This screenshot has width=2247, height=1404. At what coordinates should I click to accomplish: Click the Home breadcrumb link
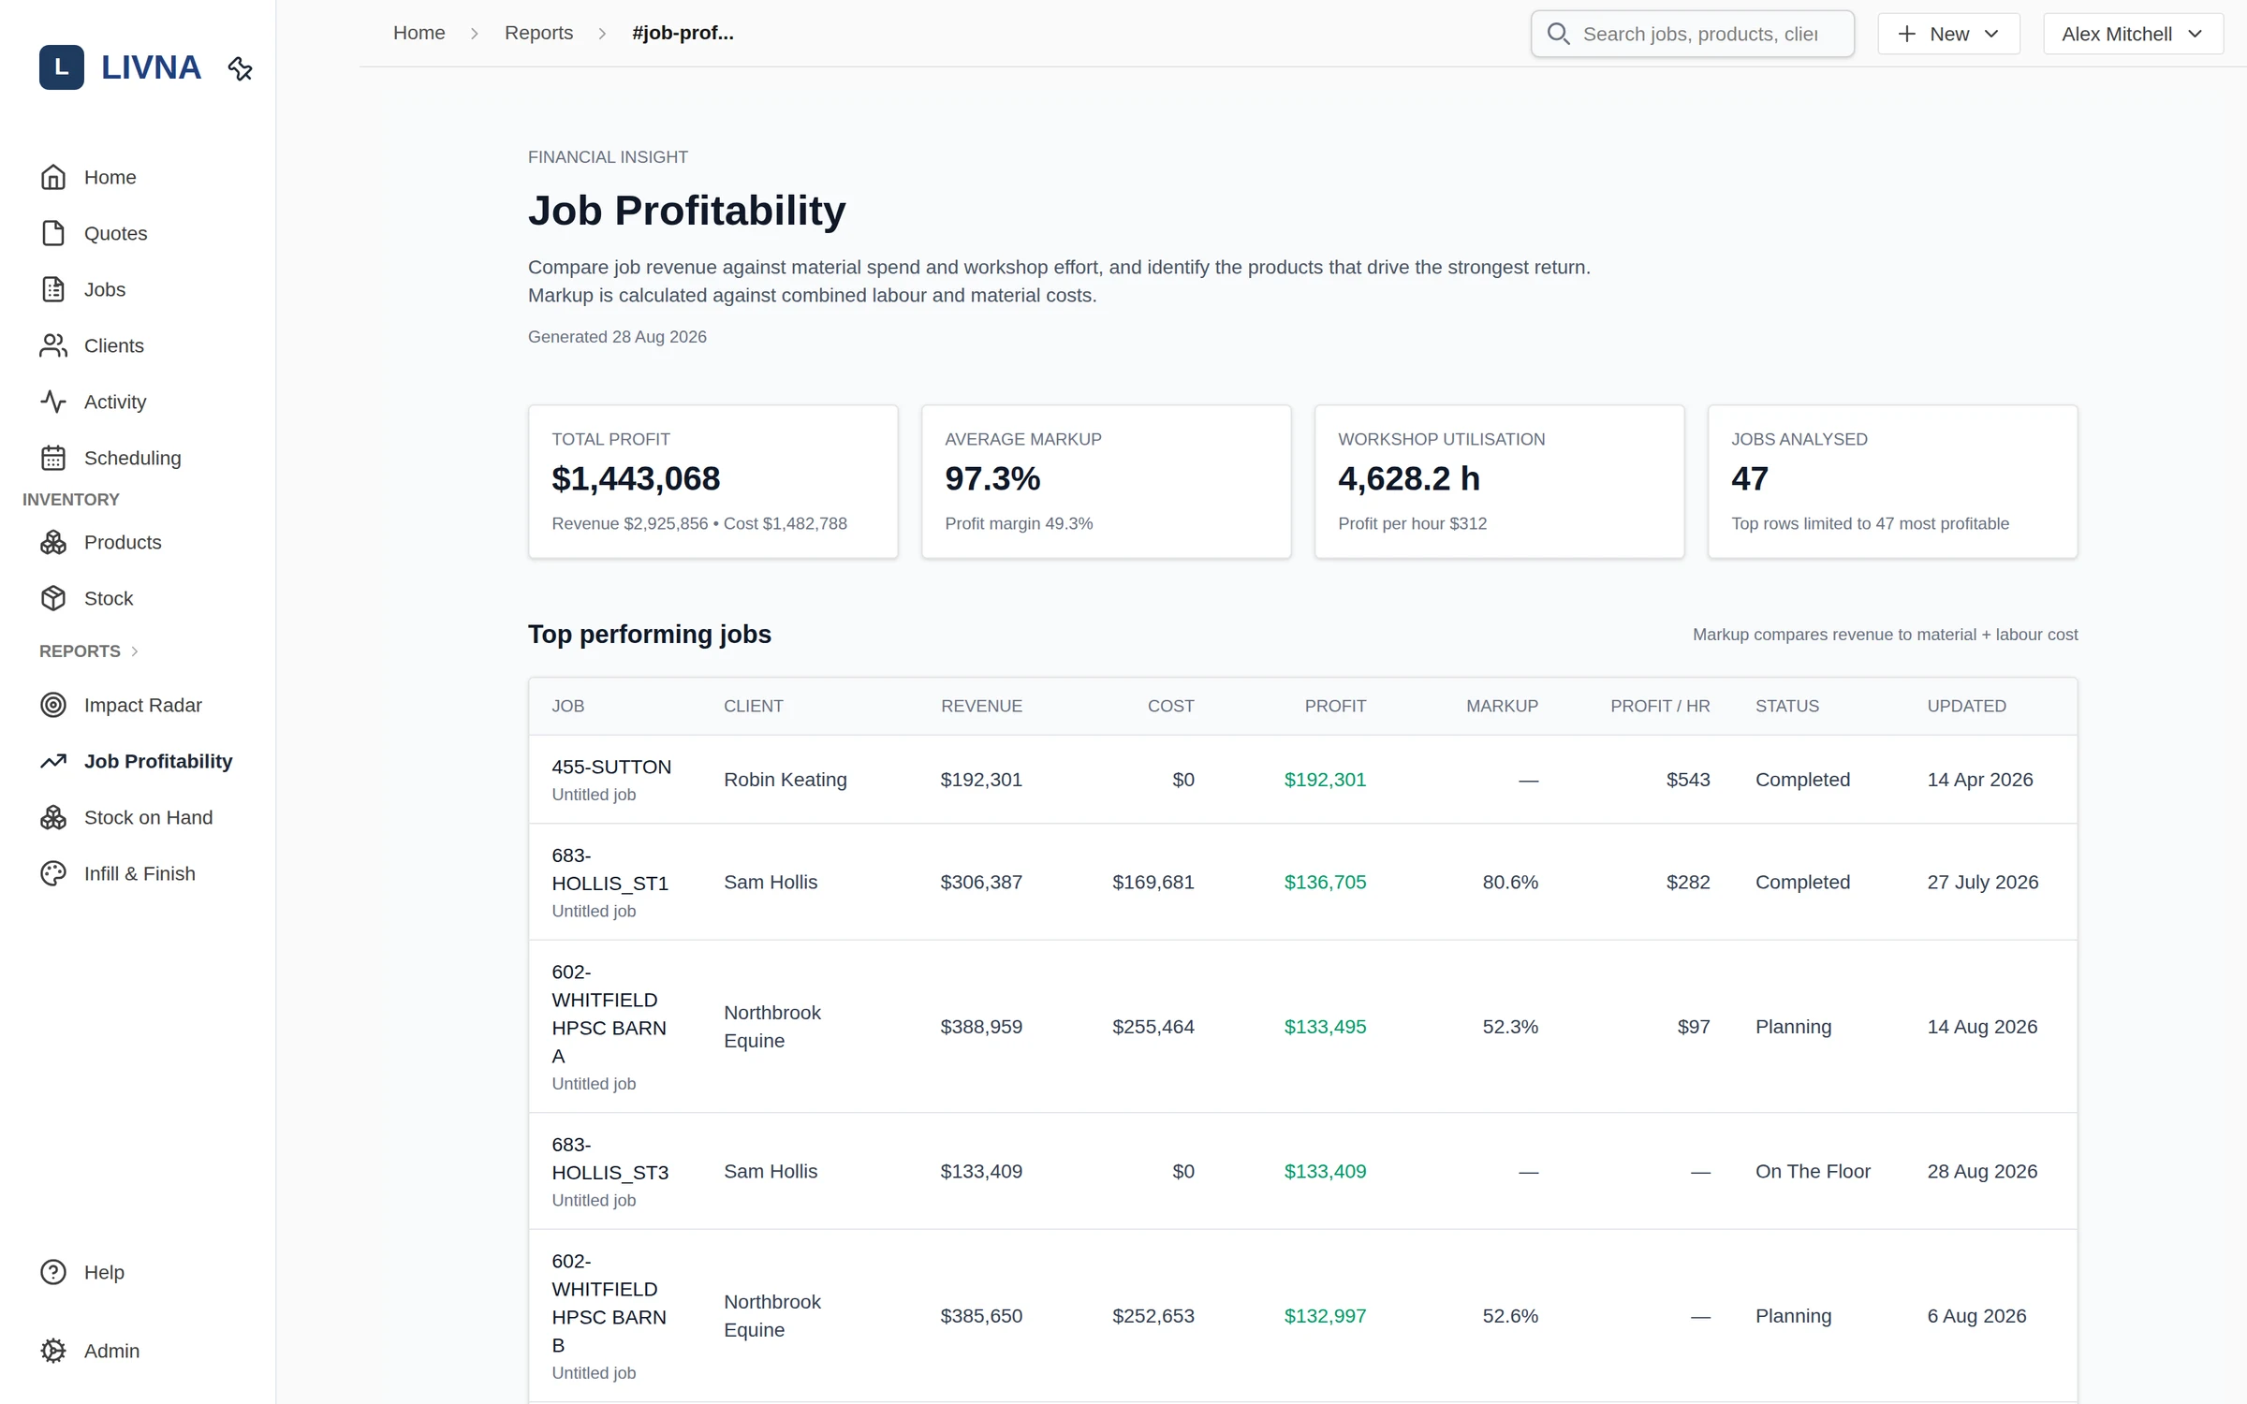tap(419, 33)
